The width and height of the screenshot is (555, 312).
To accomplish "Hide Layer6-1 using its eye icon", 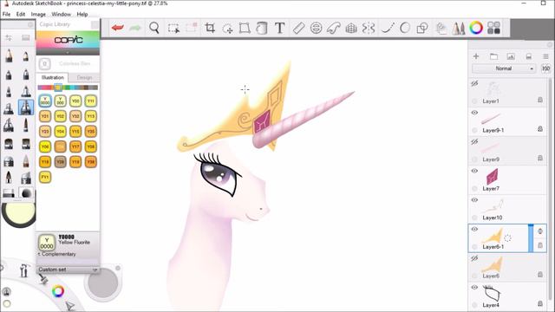I will tap(474, 229).
